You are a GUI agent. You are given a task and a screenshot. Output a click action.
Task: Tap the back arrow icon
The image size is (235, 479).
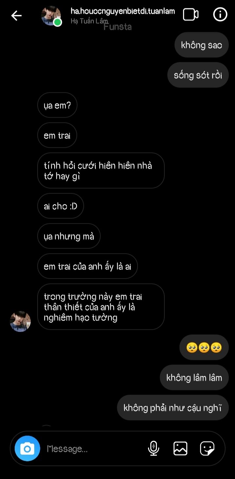click(x=16, y=15)
